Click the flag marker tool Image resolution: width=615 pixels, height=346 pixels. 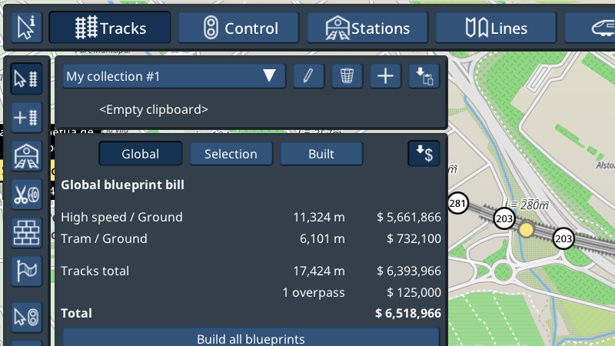[x=26, y=271]
